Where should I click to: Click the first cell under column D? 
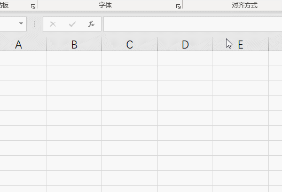coord(185,59)
